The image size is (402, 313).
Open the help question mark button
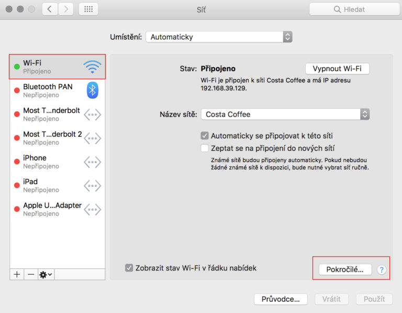[x=382, y=269]
